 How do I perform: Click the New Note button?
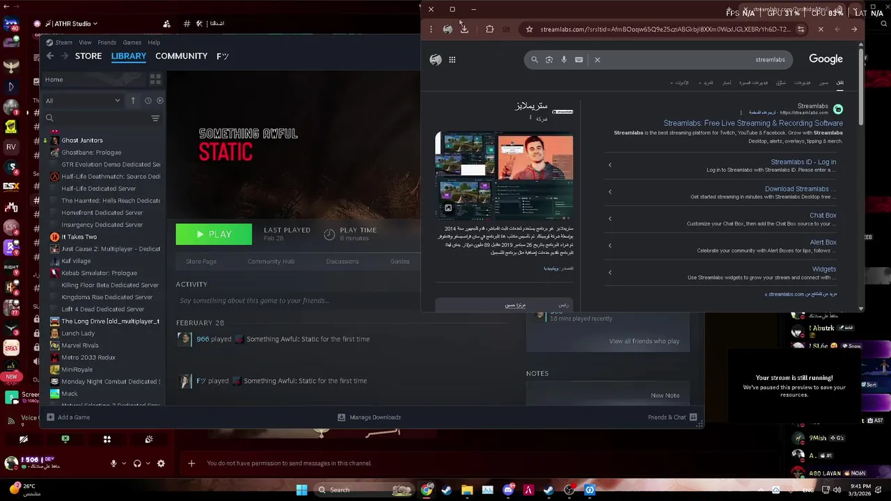coord(665,395)
